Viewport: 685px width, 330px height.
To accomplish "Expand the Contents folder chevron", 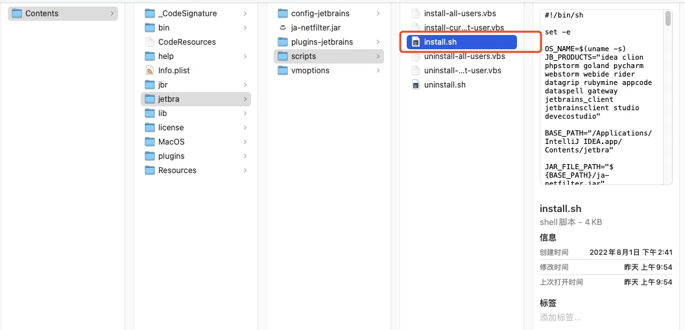I will coord(112,14).
